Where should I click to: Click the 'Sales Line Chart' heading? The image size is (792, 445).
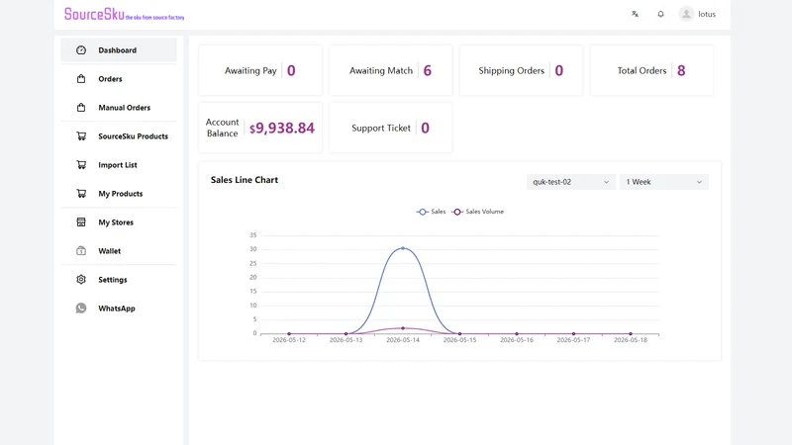click(x=245, y=180)
